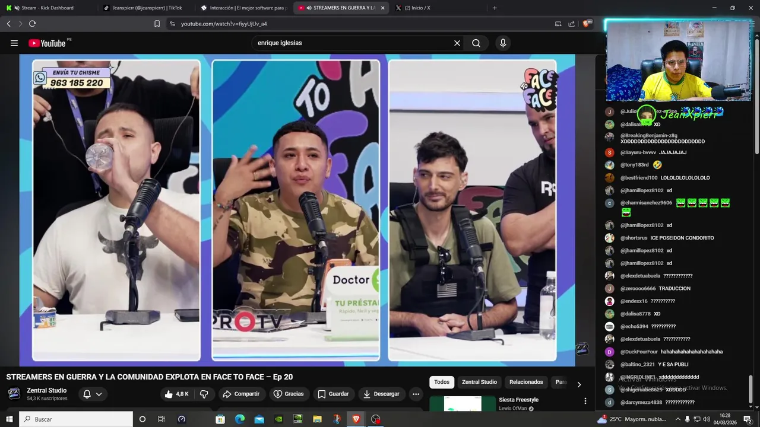Open the Siesta Freestyle video thumbnail
Image resolution: width=760 pixels, height=427 pixels.
463,403
